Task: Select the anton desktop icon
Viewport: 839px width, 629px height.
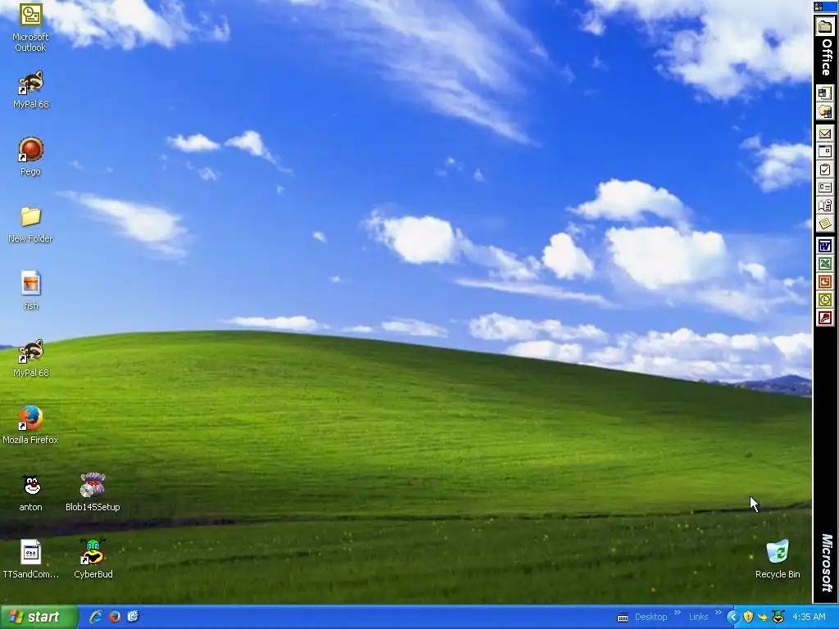Action: pos(30,492)
